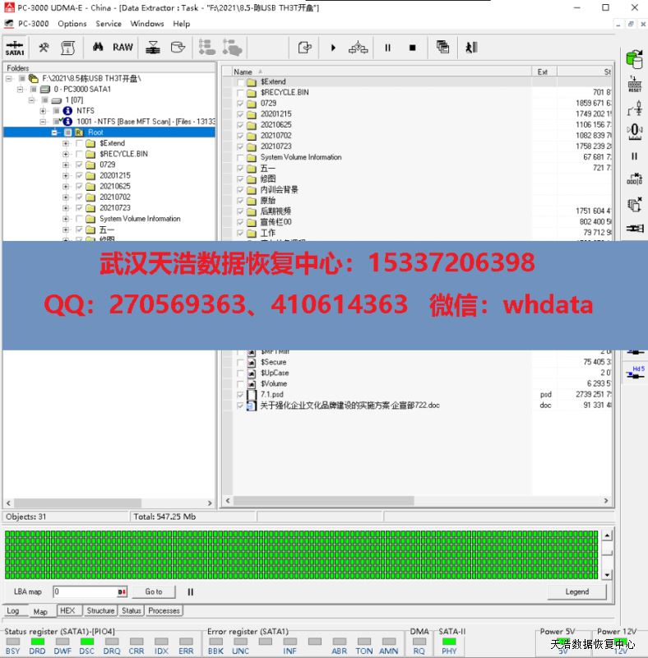The image size is (648, 658).
Task: Click the SATA1 port toolbar icon
Action: point(15,48)
